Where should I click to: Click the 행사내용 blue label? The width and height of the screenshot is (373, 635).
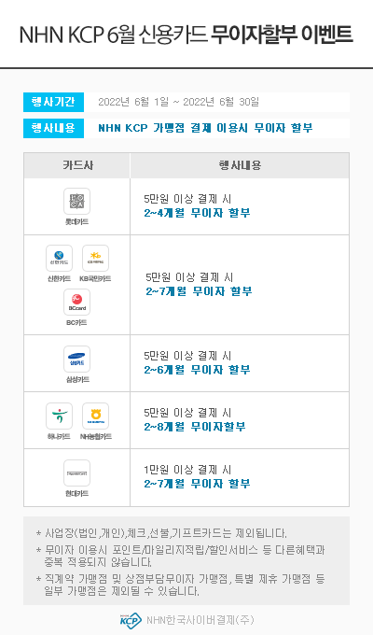(x=53, y=128)
